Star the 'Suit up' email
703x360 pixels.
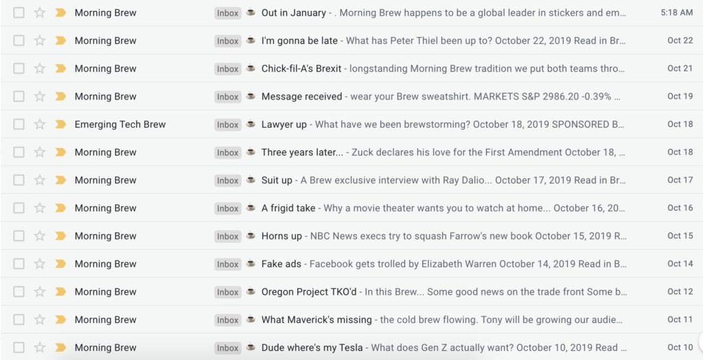tap(40, 180)
